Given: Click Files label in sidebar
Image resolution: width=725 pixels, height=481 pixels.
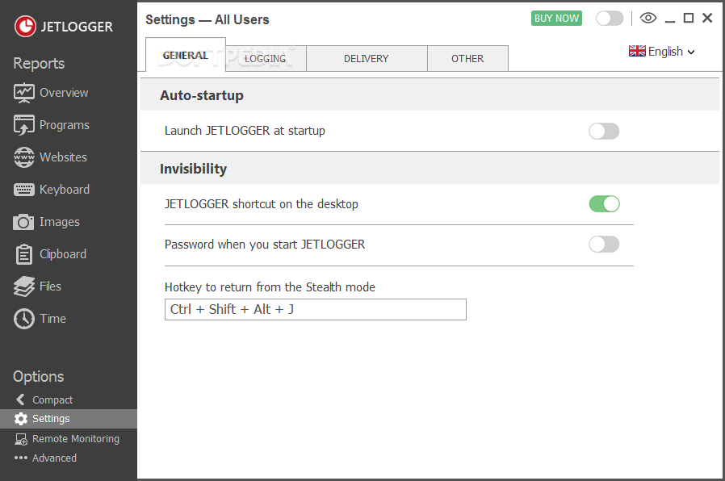Looking at the screenshot, I should (50, 287).
